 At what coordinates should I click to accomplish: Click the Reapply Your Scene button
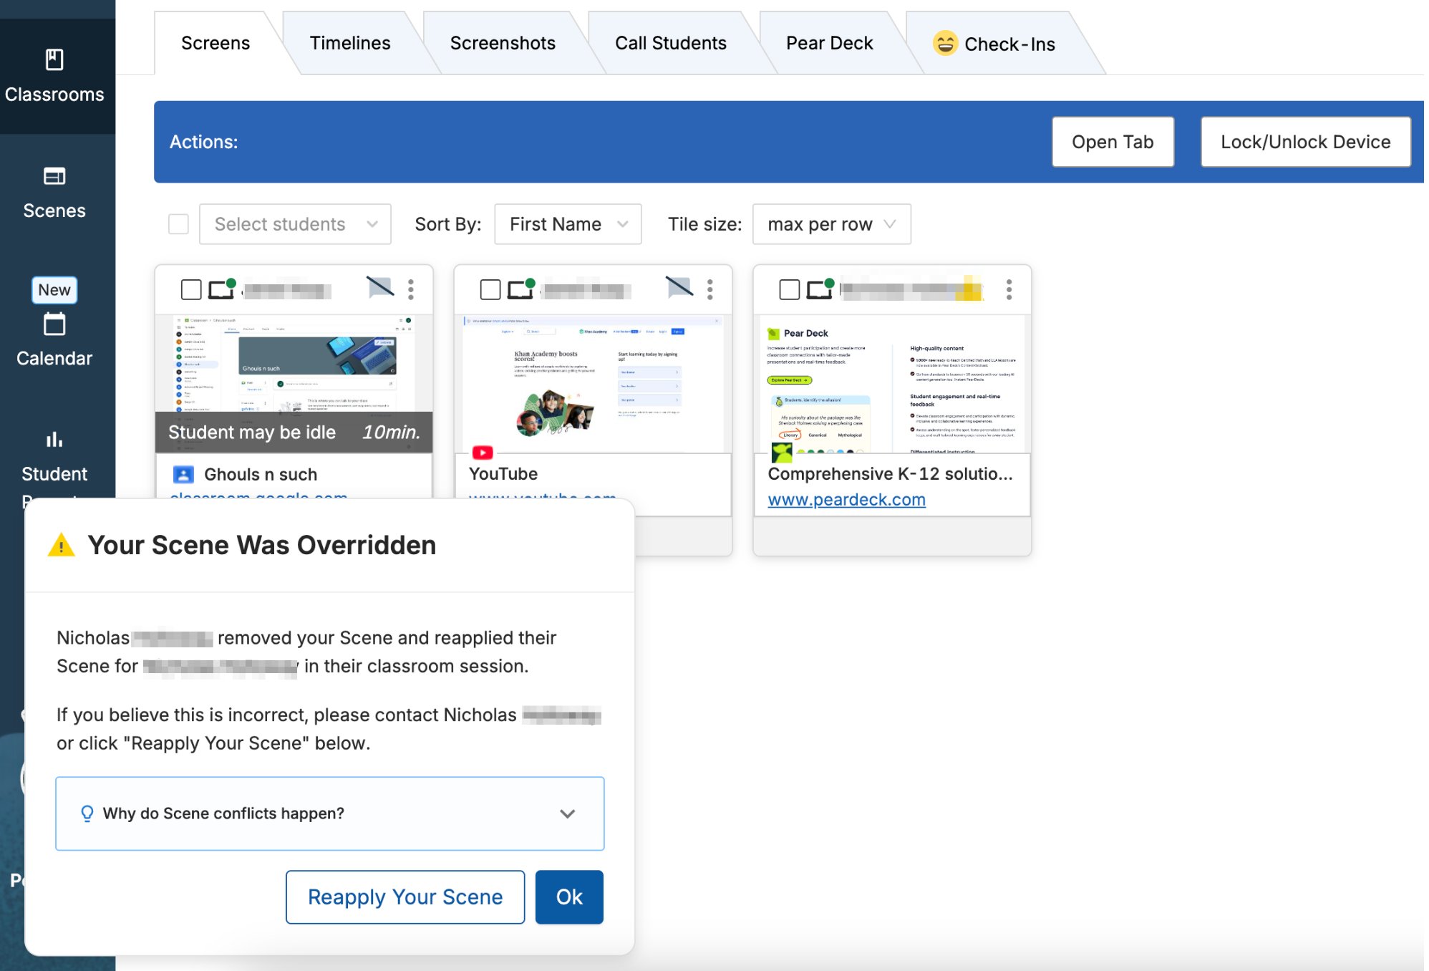coord(405,897)
